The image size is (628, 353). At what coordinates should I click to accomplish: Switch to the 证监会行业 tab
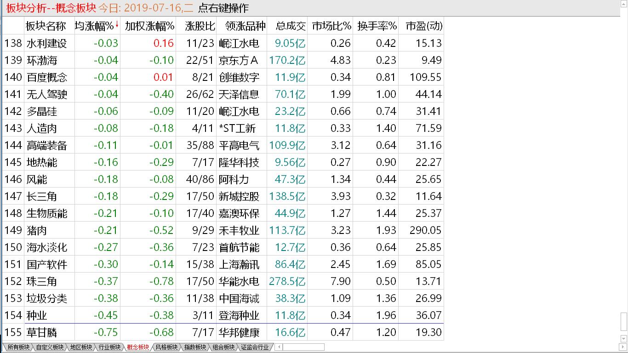click(255, 347)
